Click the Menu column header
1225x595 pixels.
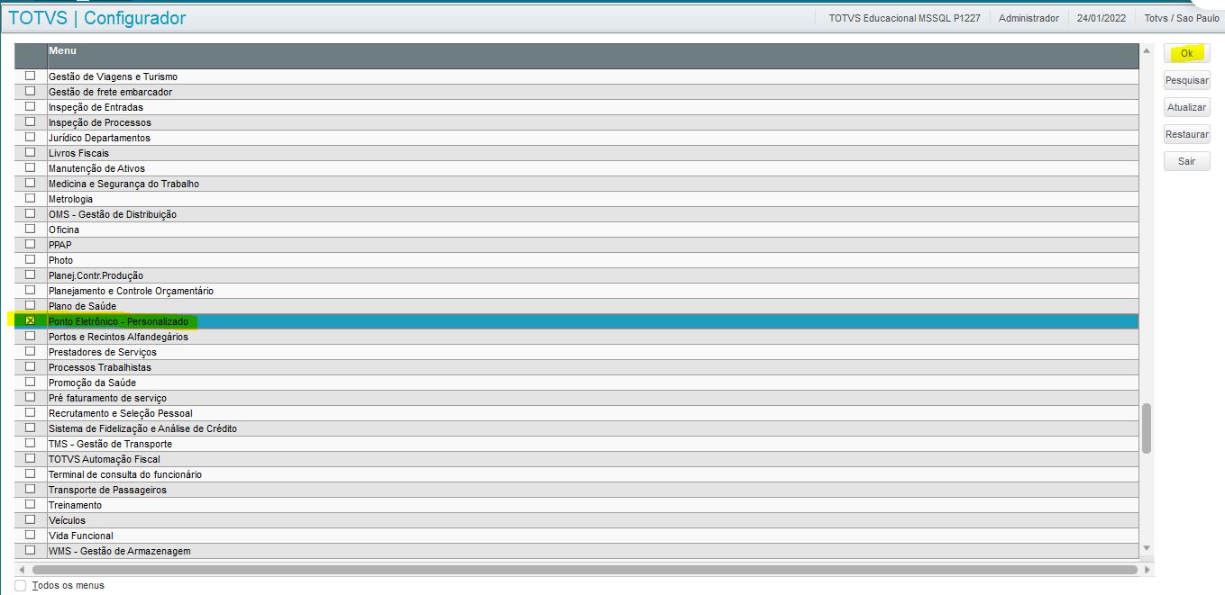[x=592, y=56]
